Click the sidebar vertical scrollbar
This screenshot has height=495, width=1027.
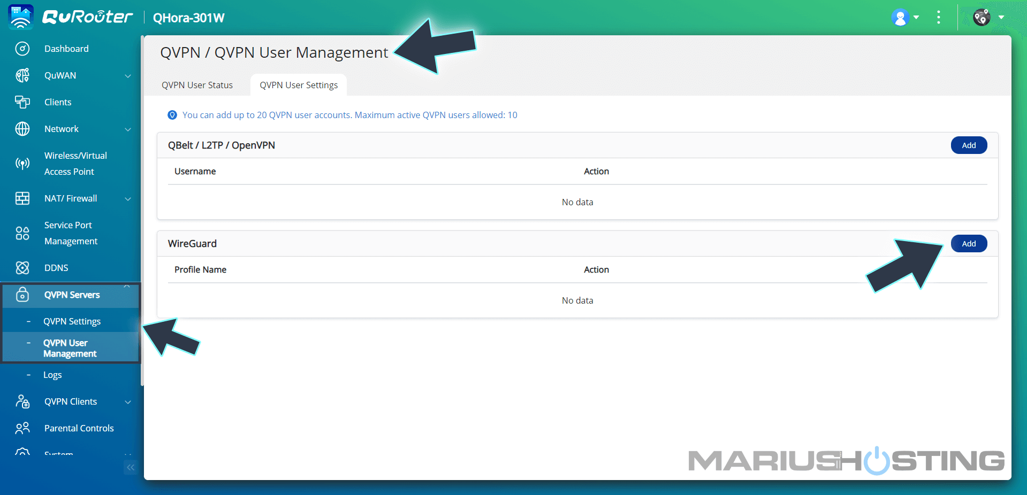coord(142,210)
